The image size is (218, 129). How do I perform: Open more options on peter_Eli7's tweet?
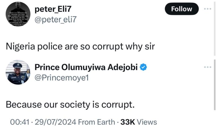[x=207, y=9]
